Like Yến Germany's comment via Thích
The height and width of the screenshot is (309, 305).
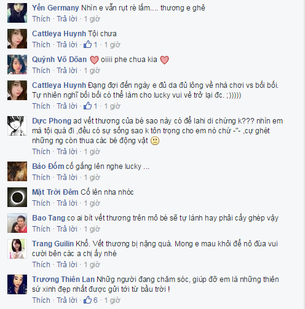click(41, 19)
